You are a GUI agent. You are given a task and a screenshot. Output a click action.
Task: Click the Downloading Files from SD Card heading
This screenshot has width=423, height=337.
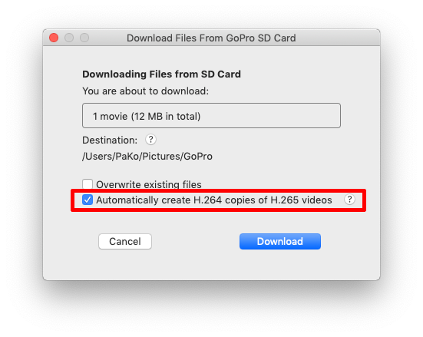161,74
